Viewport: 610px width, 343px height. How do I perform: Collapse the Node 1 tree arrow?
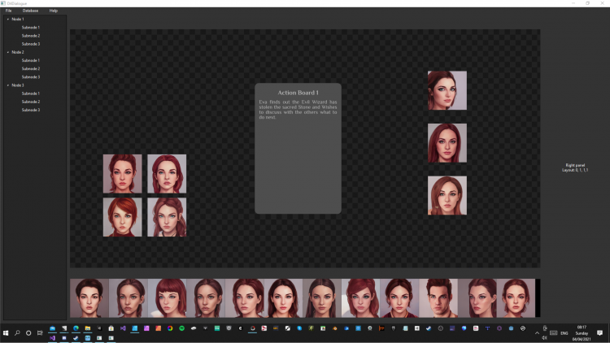click(8, 19)
